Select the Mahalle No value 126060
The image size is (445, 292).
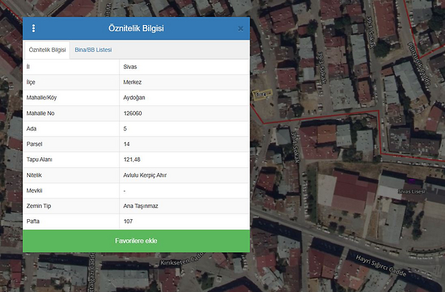click(132, 113)
